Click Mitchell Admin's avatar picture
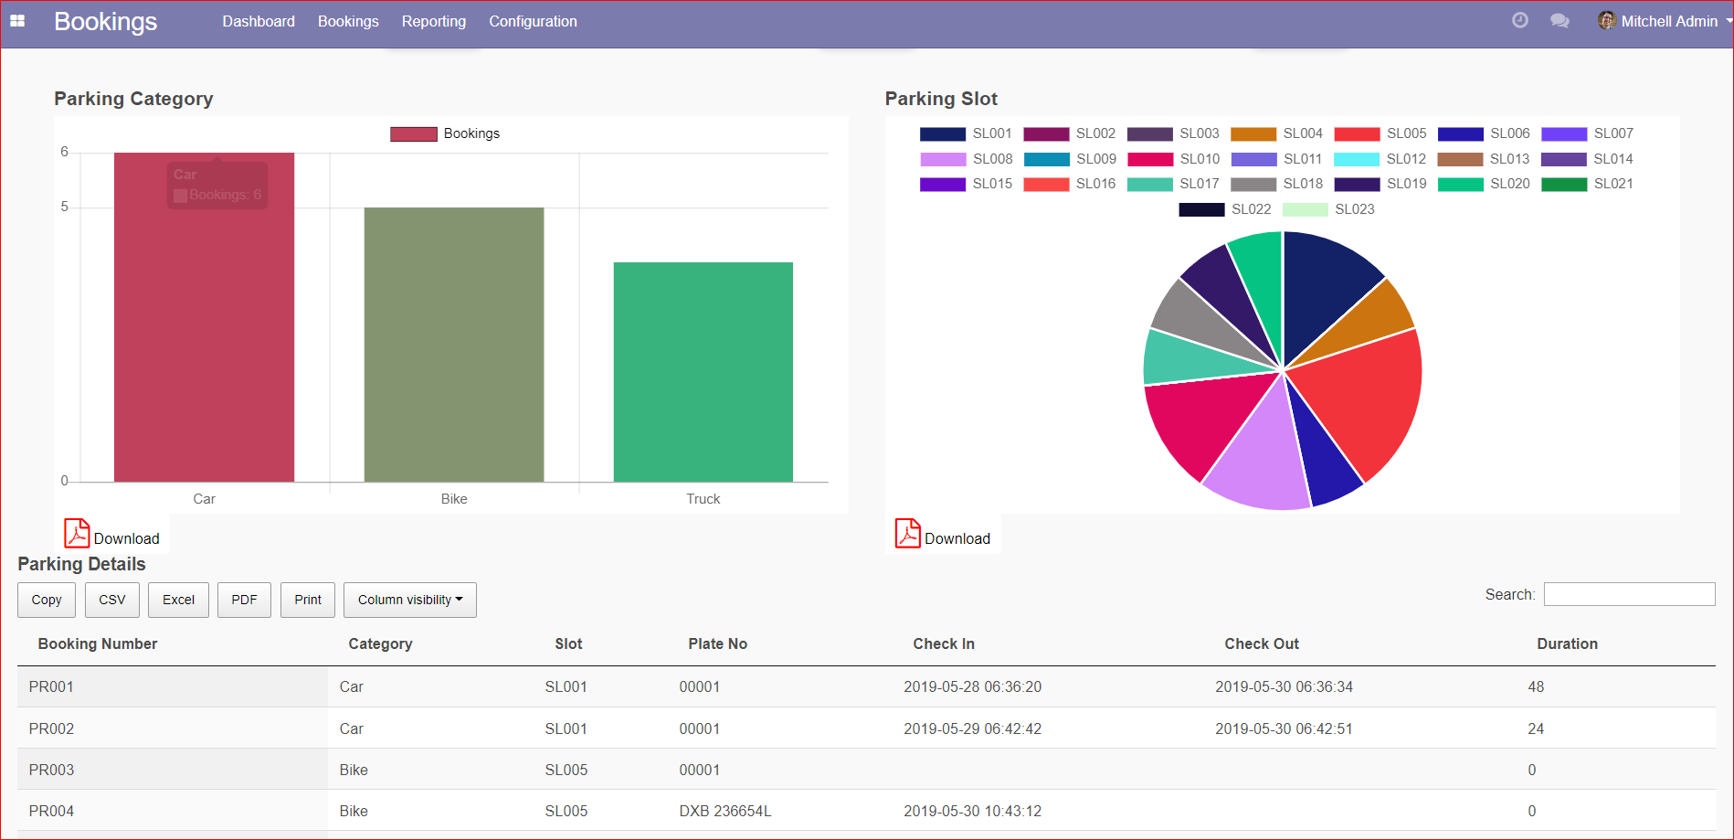 (1606, 21)
